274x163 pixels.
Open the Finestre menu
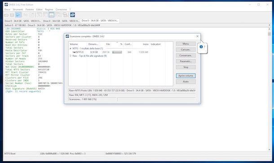(30, 9)
